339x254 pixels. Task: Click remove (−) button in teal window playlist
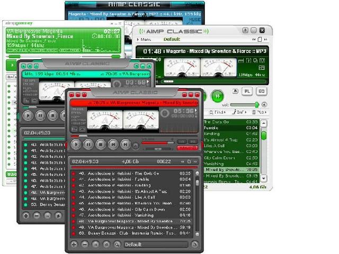coord(37,215)
